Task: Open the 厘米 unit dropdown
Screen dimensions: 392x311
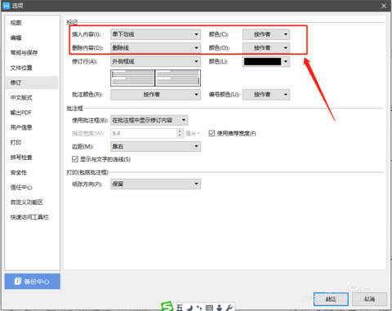Action: (x=193, y=133)
